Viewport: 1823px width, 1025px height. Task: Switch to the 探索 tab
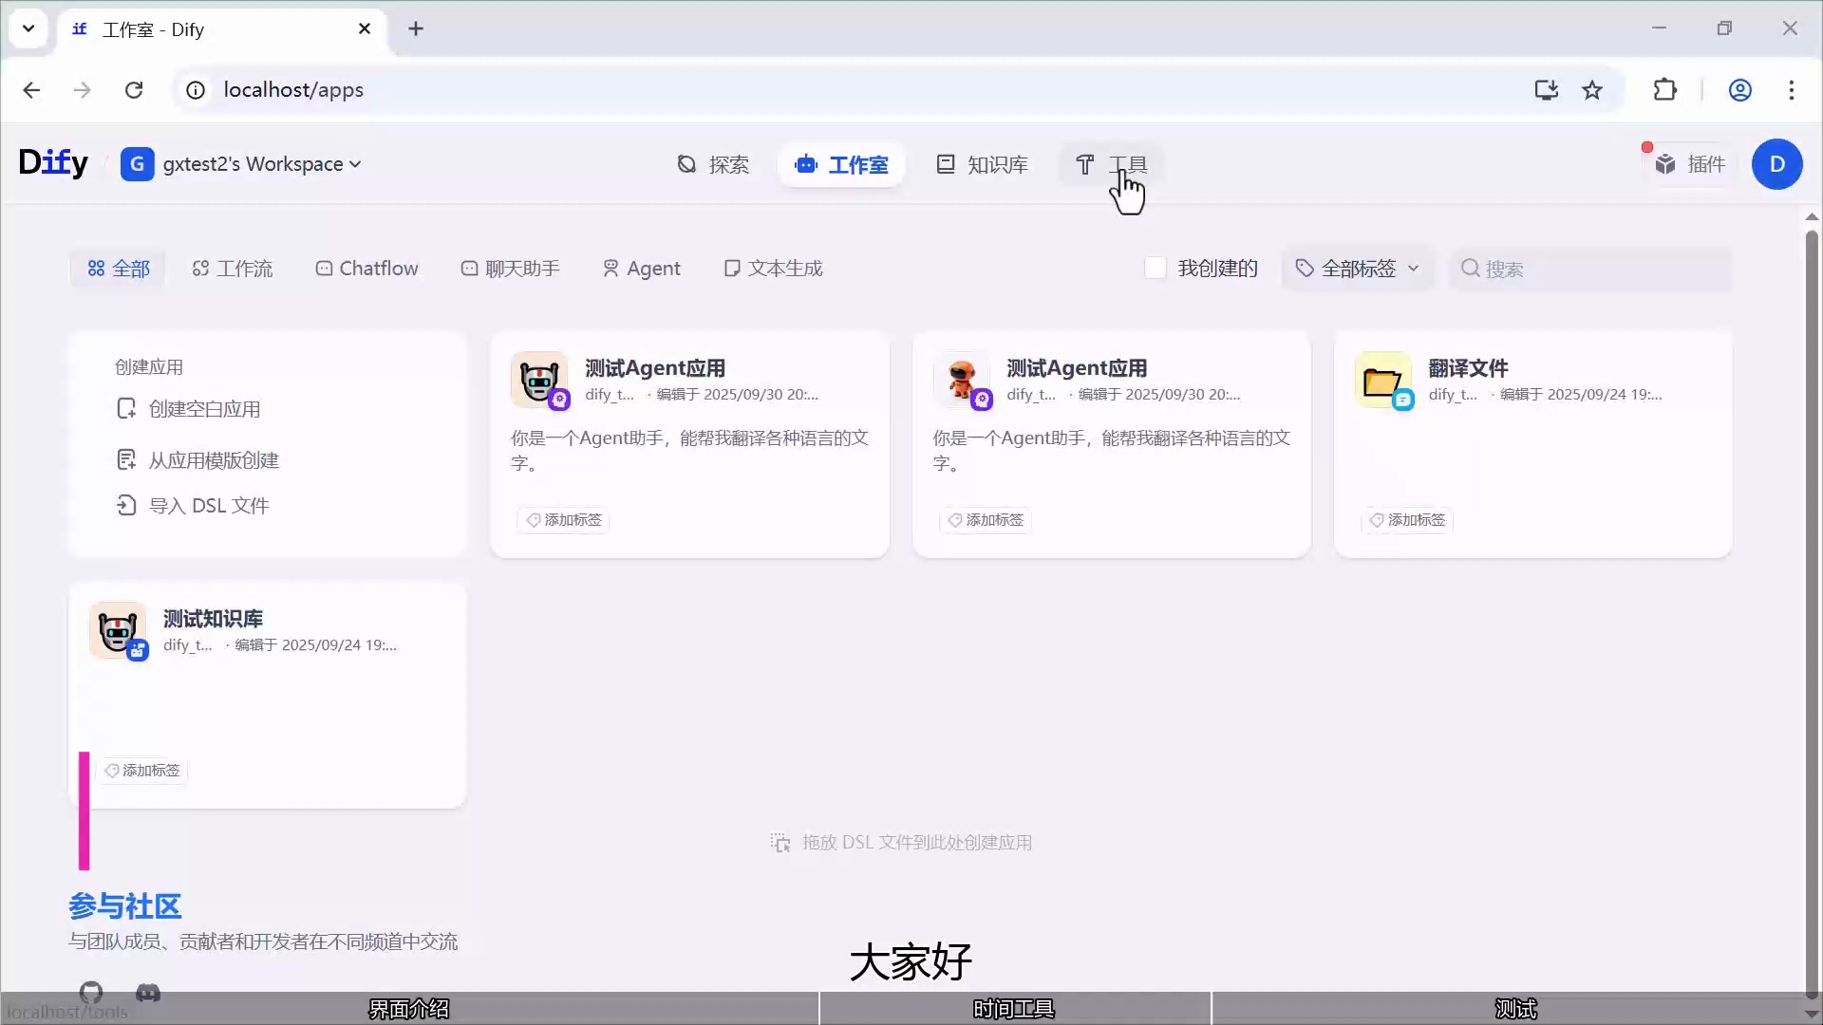(x=713, y=164)
